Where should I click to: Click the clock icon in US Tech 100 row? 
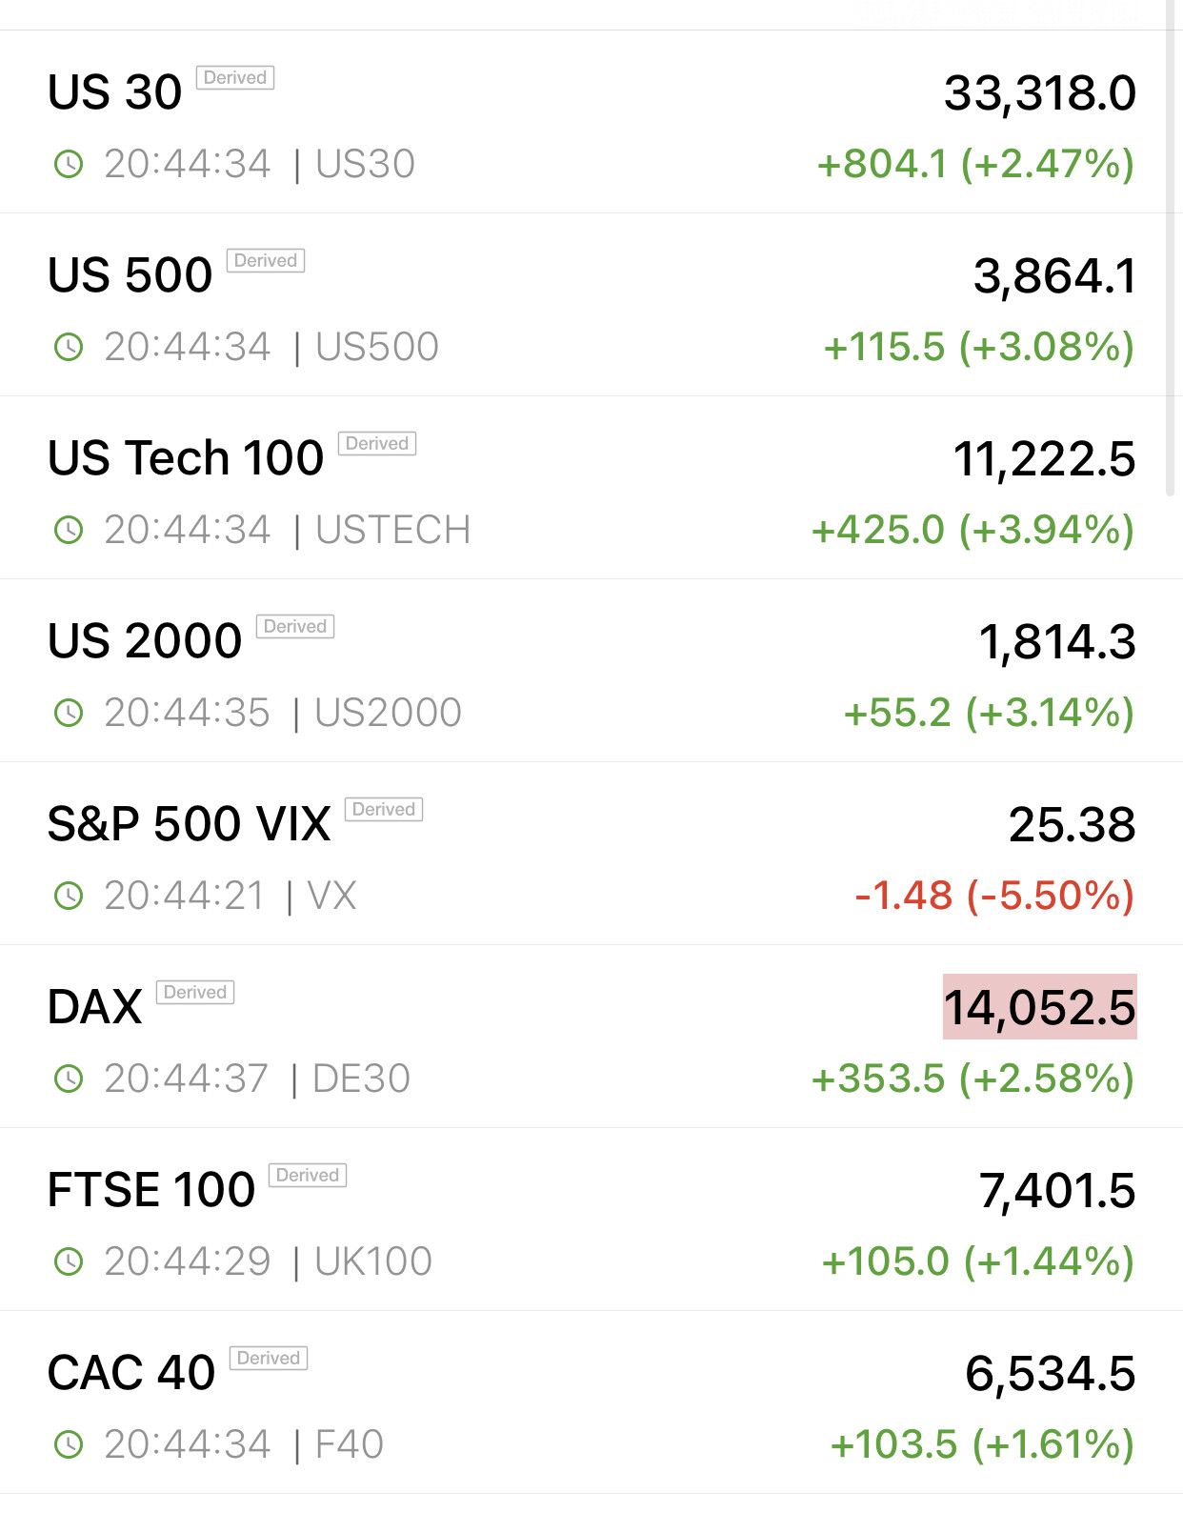[x=69, y=530]
